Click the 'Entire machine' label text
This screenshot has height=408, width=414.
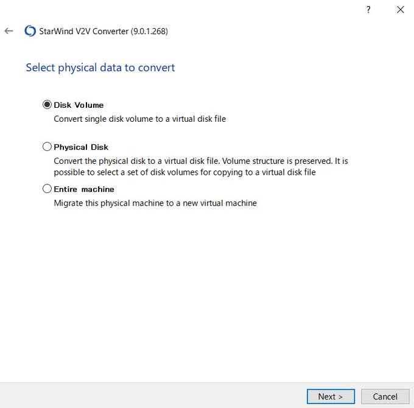pos(84,189)
